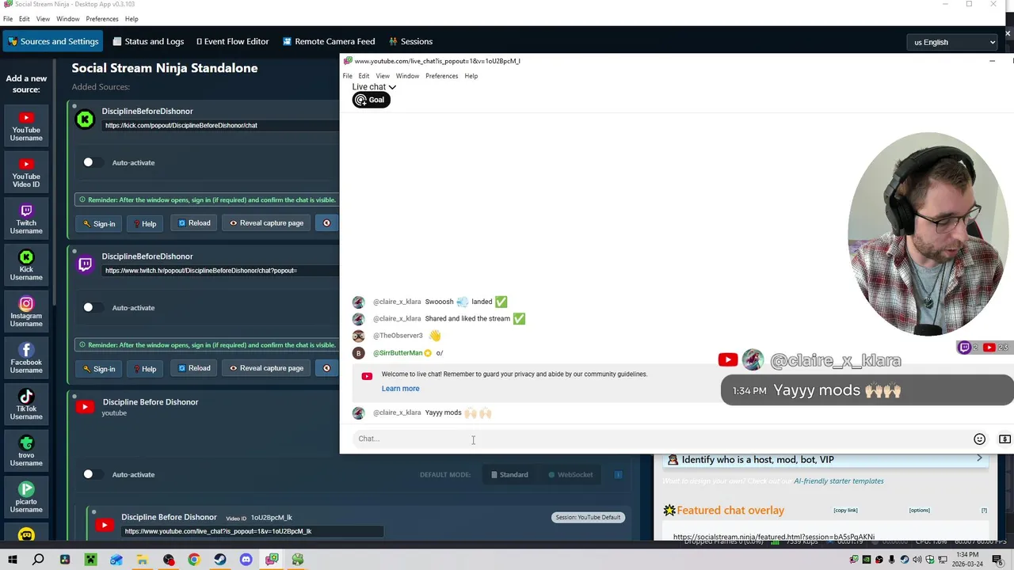Image resolution: width=1014 pixels, height=570 pixels.
Task: Click Help for the Kick source
Action: point(144,224)
